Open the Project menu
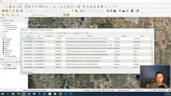Viewport: 171px width, 96px height. 3,3
